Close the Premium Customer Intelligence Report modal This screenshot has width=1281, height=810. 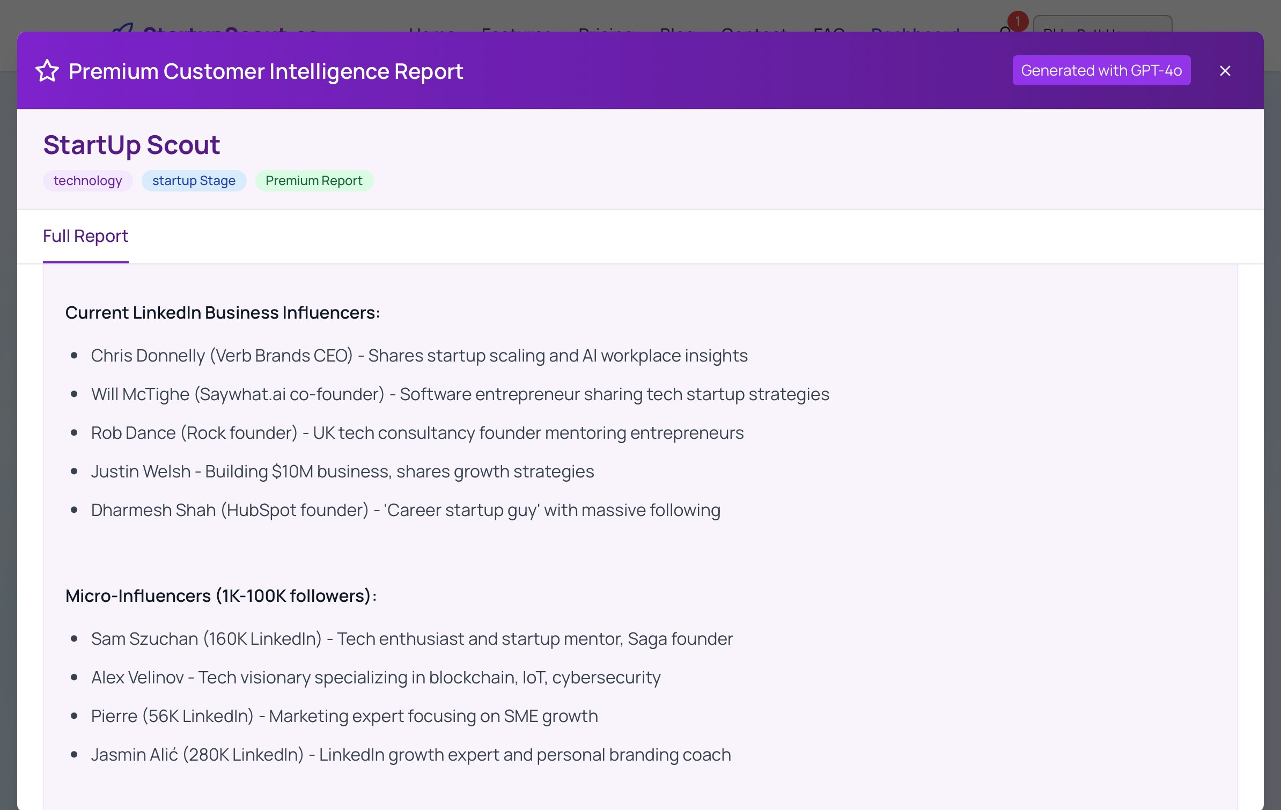[1225, 71]
